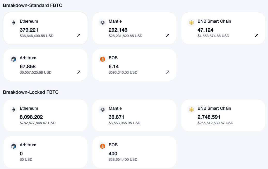Click the Ethereum logo in Standard FBTC
This screenshot has width=268, height=169.
tap(13, 22)
